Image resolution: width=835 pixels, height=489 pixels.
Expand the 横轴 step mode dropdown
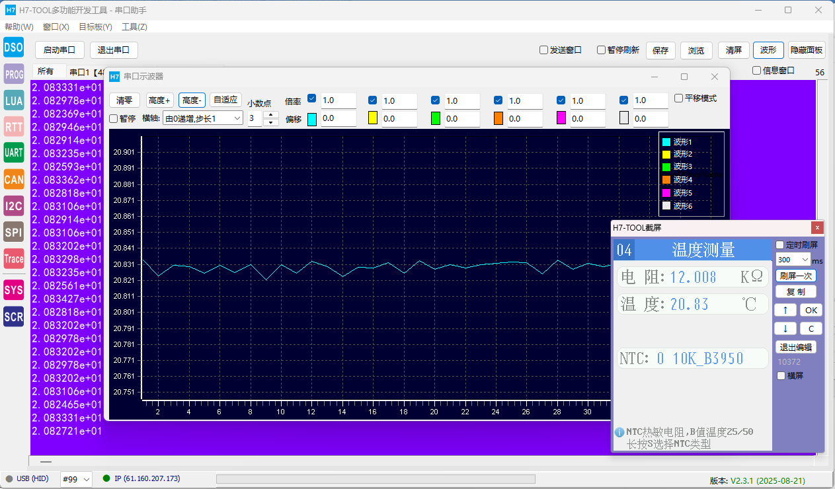[x=202, y=118]
